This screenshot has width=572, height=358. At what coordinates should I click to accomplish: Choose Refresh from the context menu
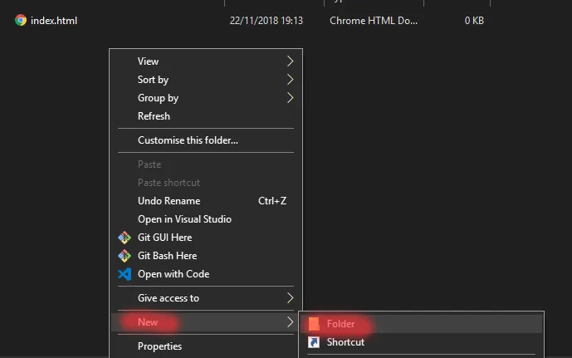tap(154, 116)
